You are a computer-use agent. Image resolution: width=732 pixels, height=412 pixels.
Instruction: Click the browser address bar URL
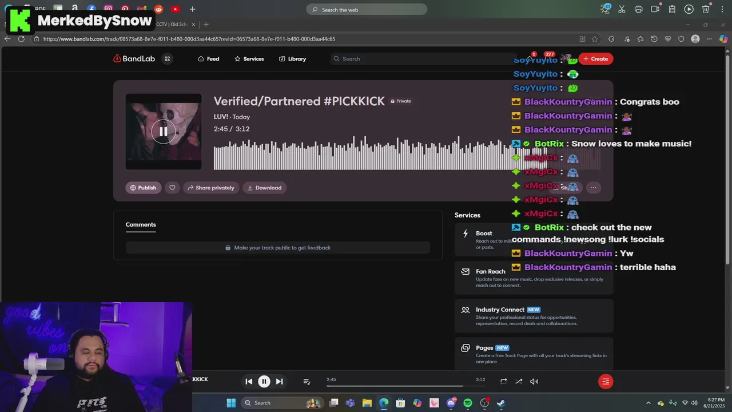(189, 39)
